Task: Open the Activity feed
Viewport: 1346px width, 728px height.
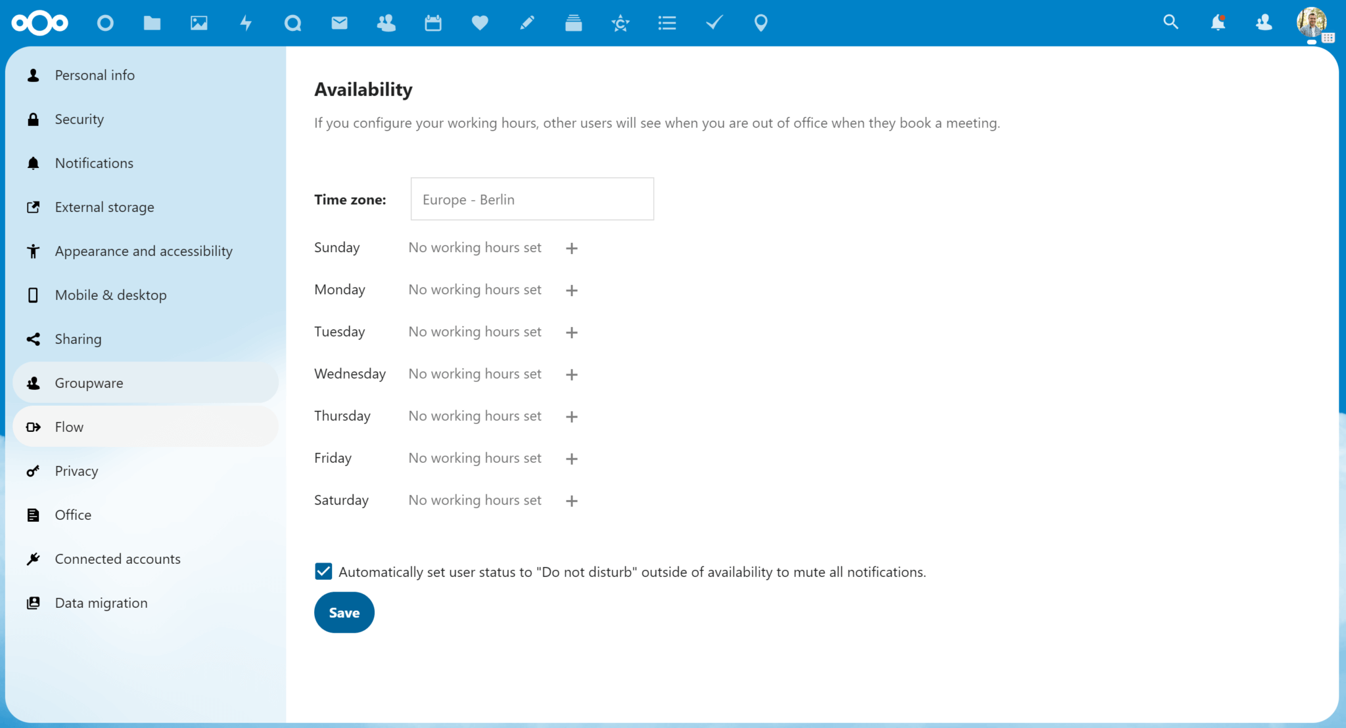Action: click(x=246, y=23)
